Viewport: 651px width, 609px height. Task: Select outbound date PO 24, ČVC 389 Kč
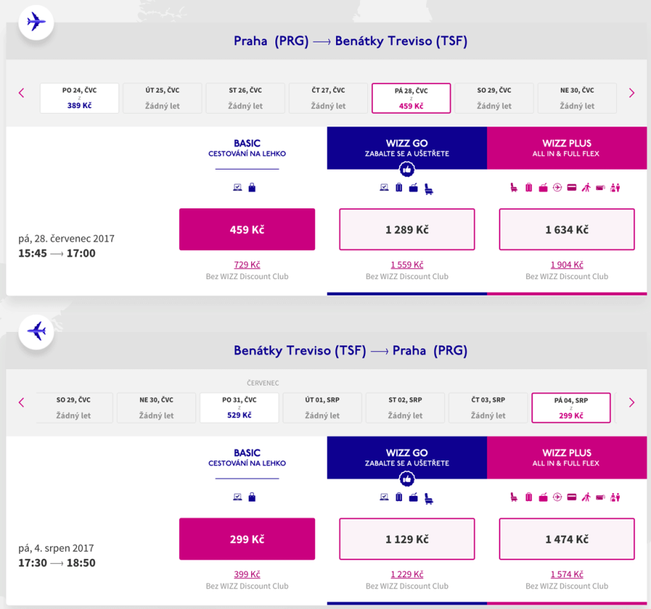[x=79, y=98]
